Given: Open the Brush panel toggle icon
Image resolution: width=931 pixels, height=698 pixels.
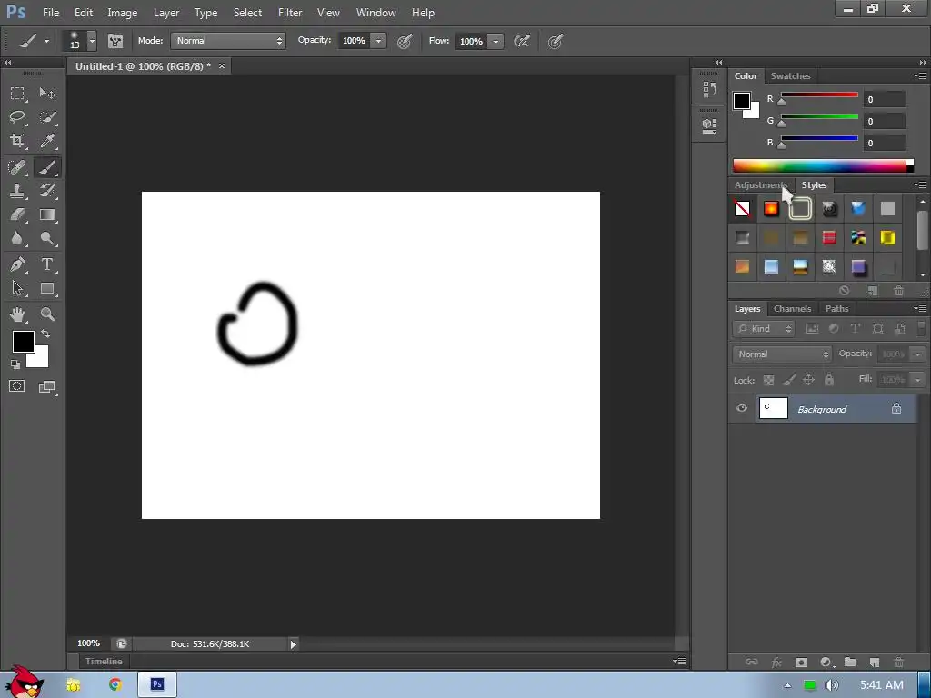Looking at the screenshot, I should click(115, 41).
